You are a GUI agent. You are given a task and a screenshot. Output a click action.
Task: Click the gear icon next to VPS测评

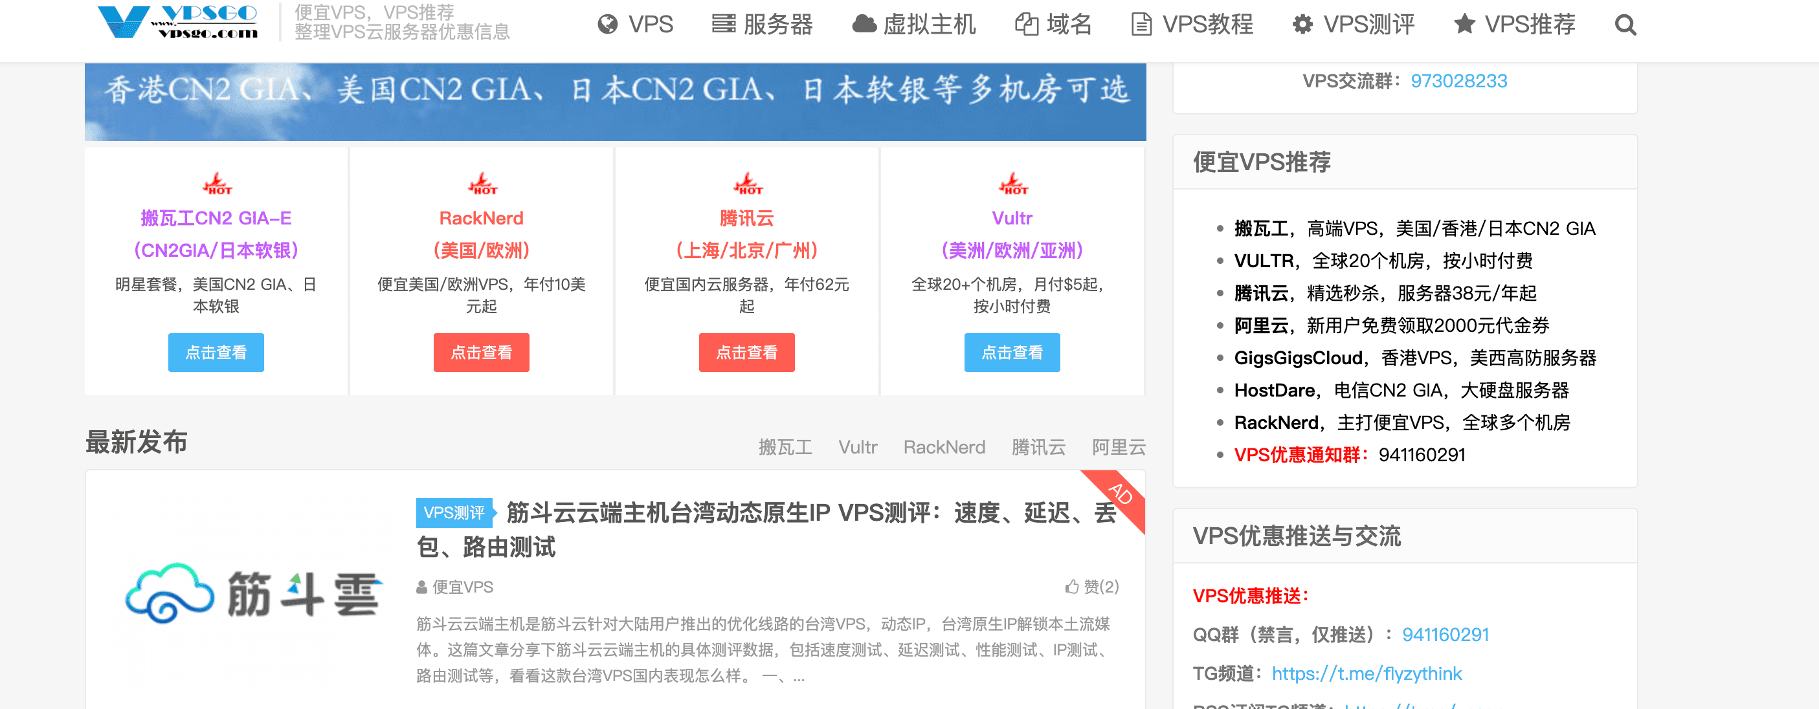1303,24
